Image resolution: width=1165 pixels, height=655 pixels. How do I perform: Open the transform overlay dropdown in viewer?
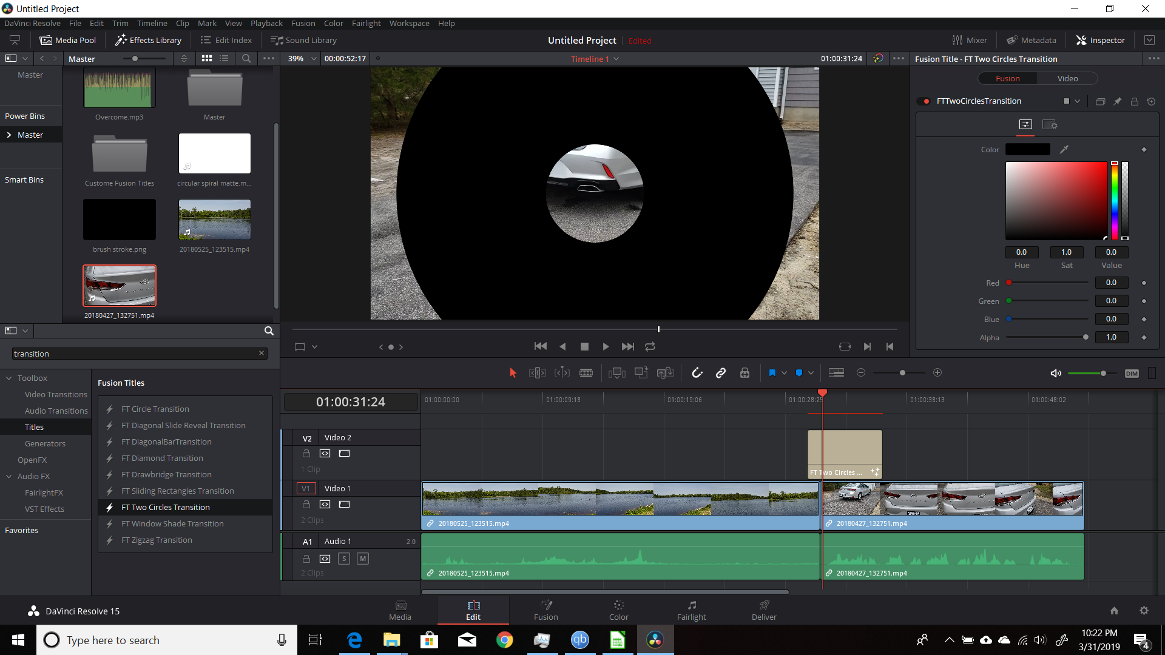[314, 347]
